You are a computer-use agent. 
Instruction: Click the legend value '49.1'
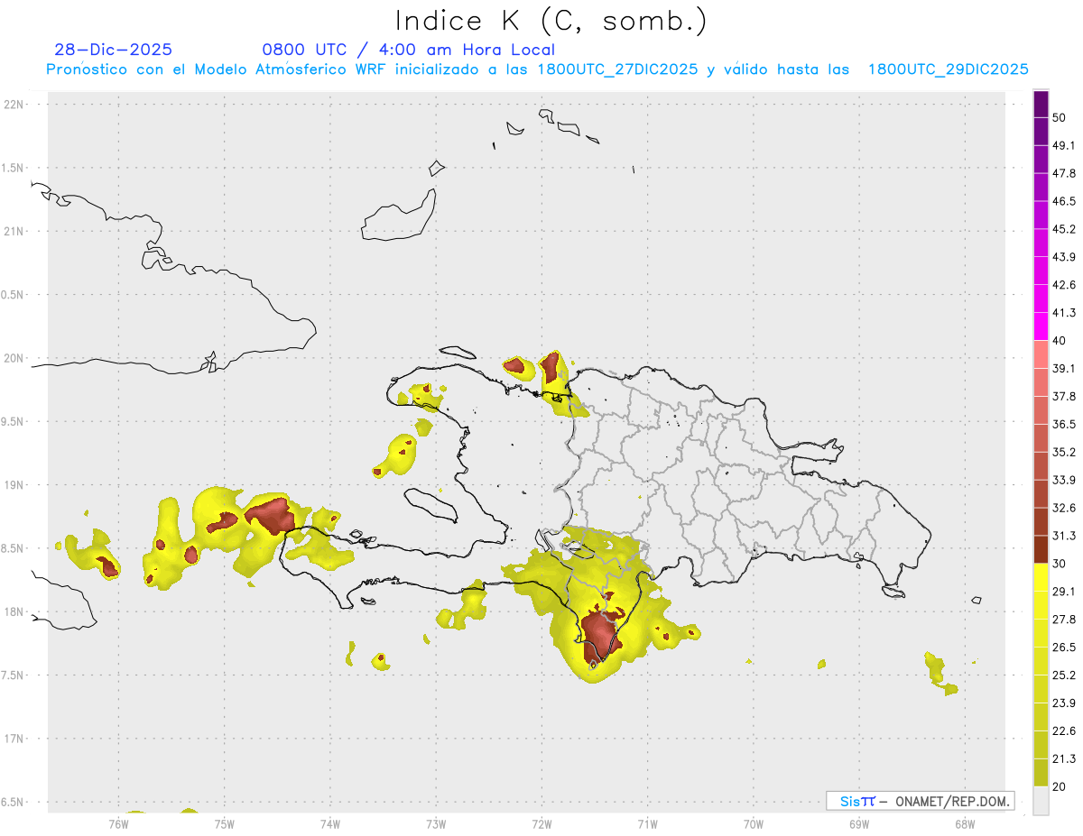tap(1064, 145)
